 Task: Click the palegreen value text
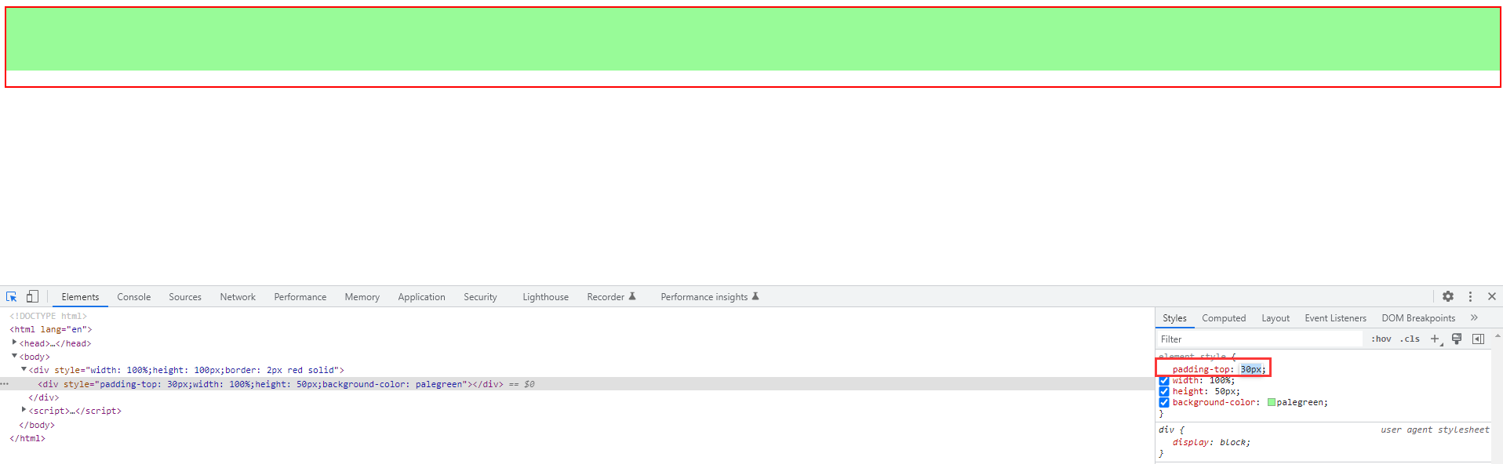pos(1300,402)
